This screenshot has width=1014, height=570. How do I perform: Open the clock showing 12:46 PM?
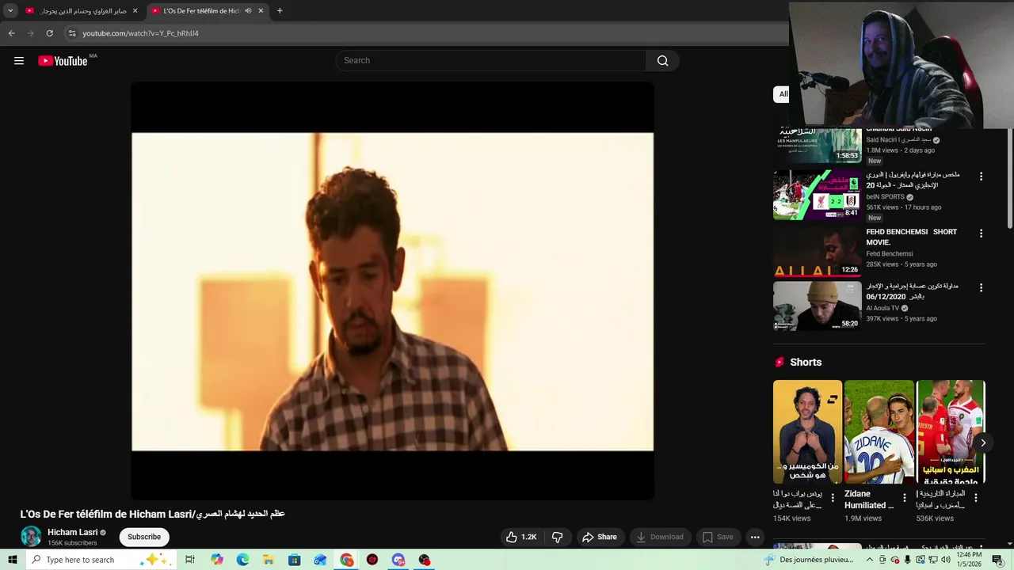coord(969,560)
